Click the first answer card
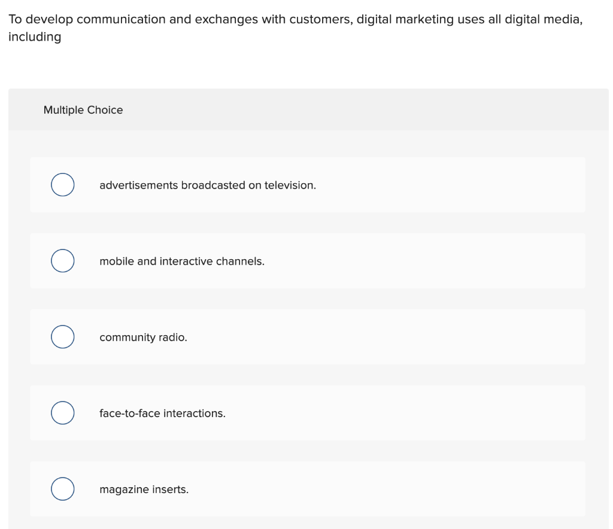The height and width of the screenshot is (529, 613). point(306,184)
